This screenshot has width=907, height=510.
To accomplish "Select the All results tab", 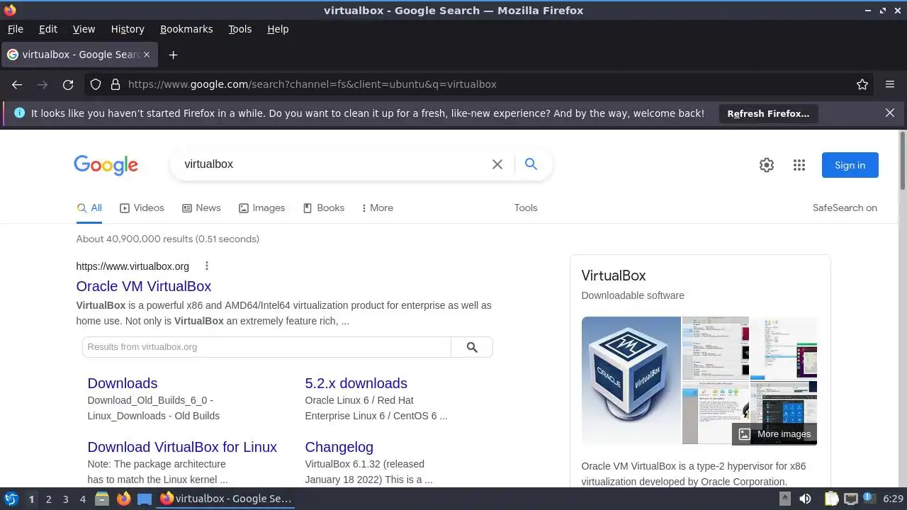I will point(89,208).
